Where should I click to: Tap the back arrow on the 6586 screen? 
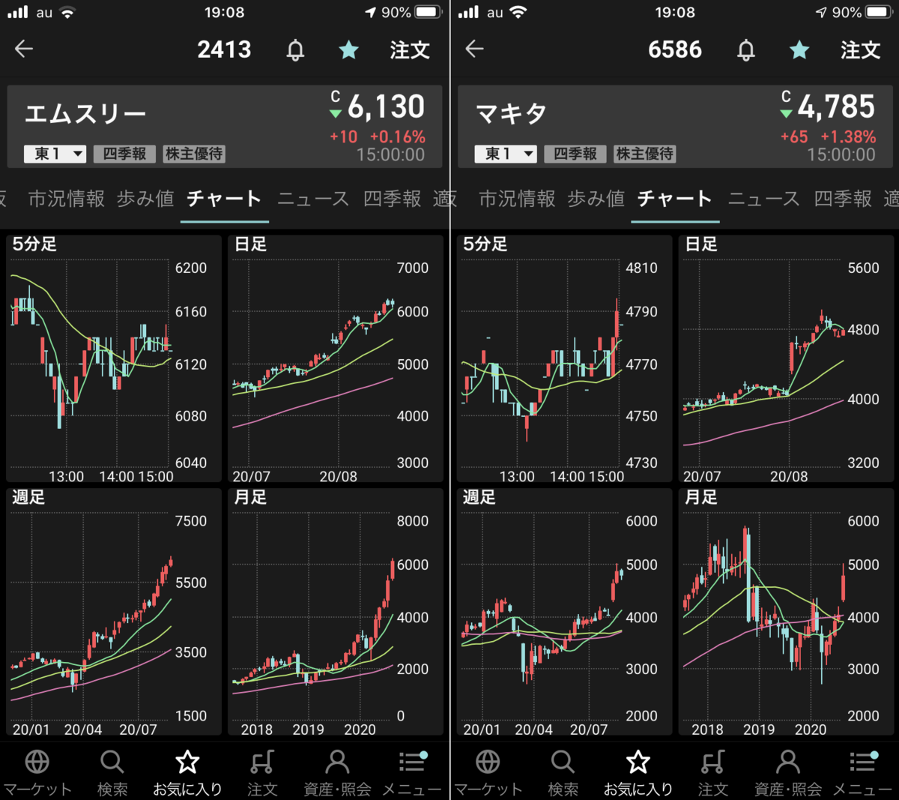tap(474, 49)
